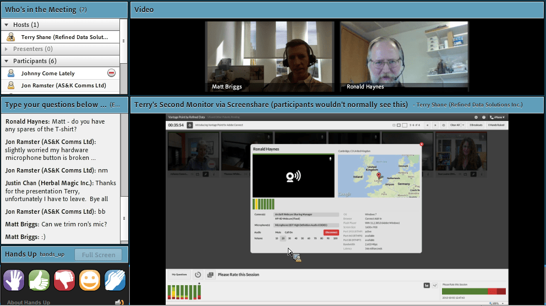The width and height of the screenshot is (546, 306).
Task: Set volume to 100
Action: 335,238
